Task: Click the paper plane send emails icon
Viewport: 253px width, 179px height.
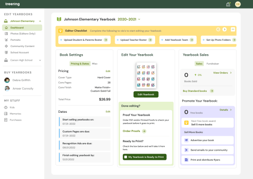Action: [x=186, y=150]
